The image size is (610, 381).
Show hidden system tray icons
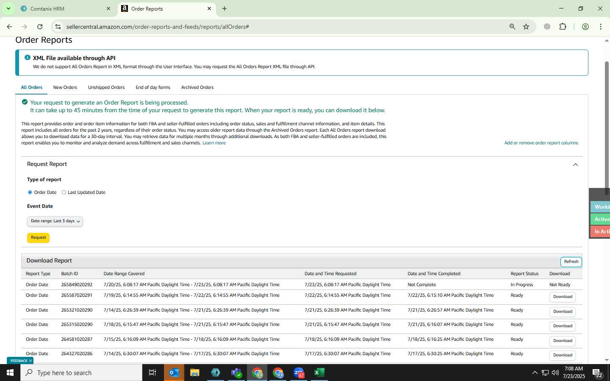[x=535, y=373]
